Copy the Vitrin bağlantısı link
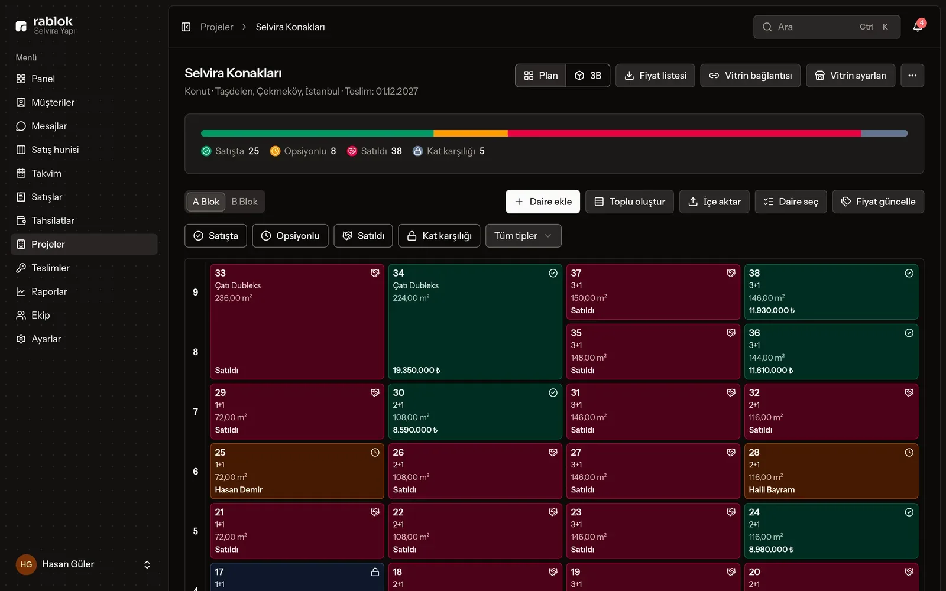 (x=750, y=76)
